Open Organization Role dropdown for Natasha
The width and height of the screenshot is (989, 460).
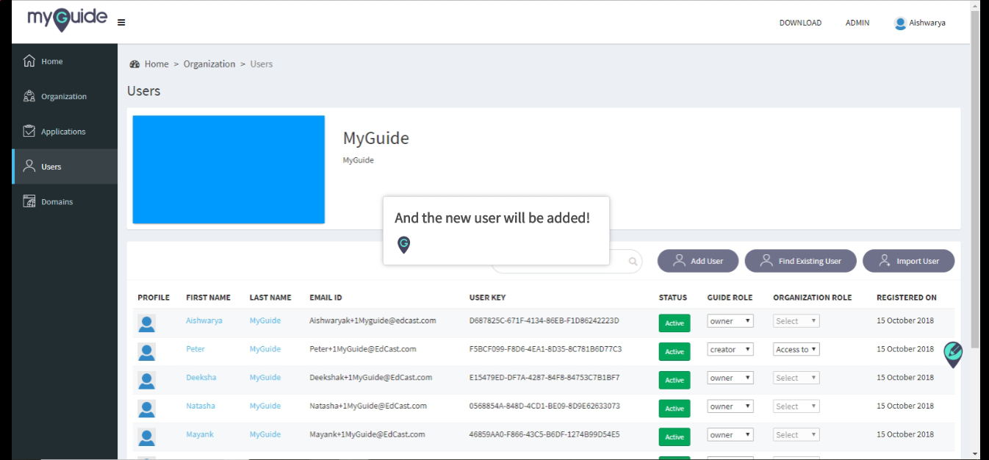(x=796, y=406)
